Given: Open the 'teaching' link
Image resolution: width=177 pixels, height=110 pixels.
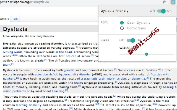Looking at the screenshot, I should pyautogui.click(x=58, y=91).
